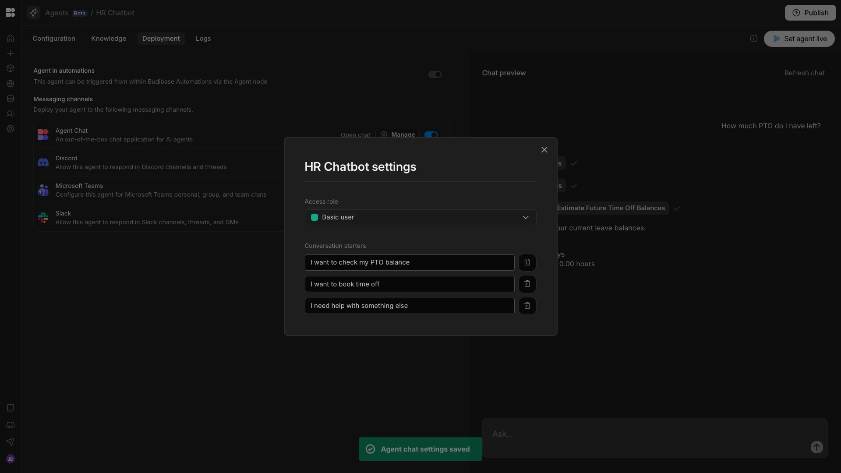Screen dimensions: 841x473
Task: Open the Logs tab
Action: coord(203,39)
